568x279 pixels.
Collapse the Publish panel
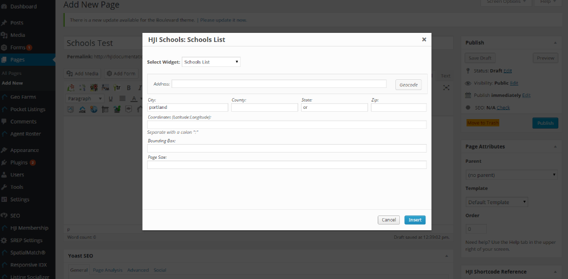tap(556, 43)
